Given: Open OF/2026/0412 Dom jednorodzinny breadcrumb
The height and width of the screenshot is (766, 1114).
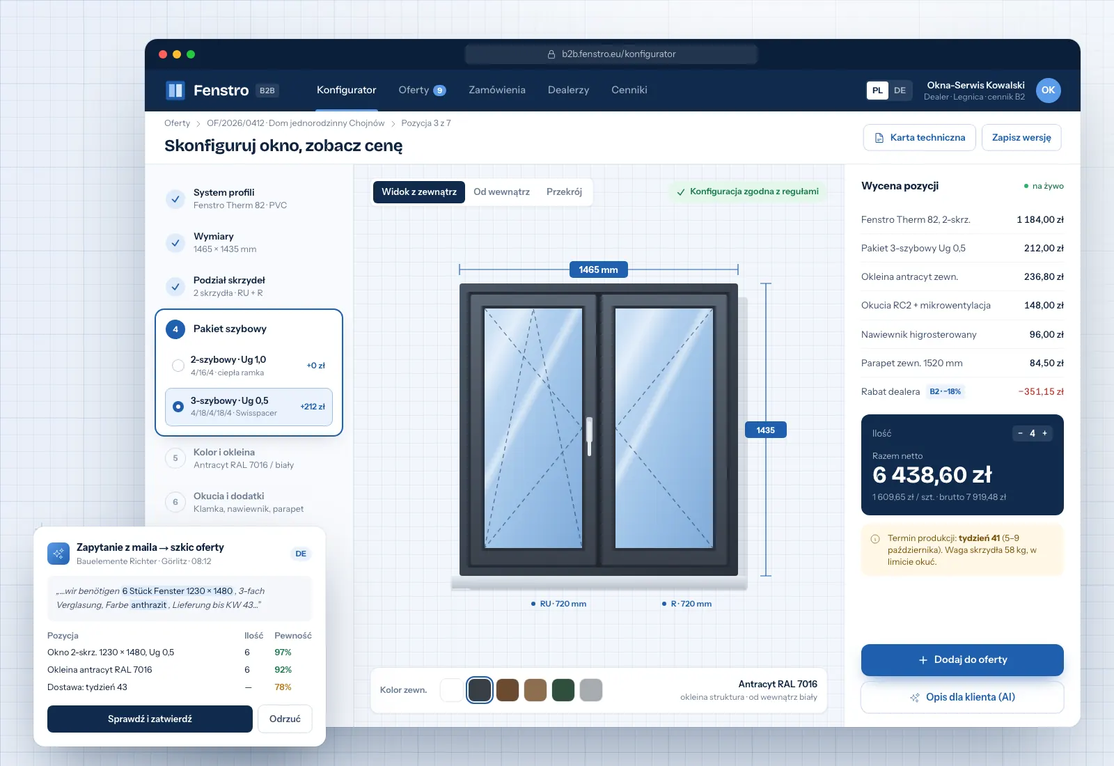Looking at the screenshot, I should [x=295, y=123].
